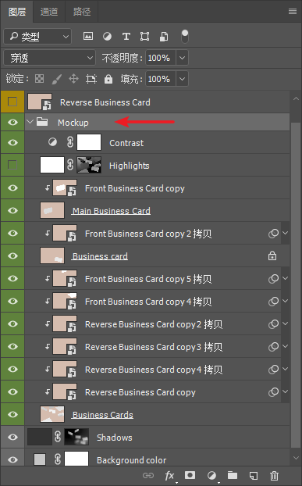The width and height of the screenshot is (302, 486).
Task: Click link layers icon at bottom
Action: point(148,475)
